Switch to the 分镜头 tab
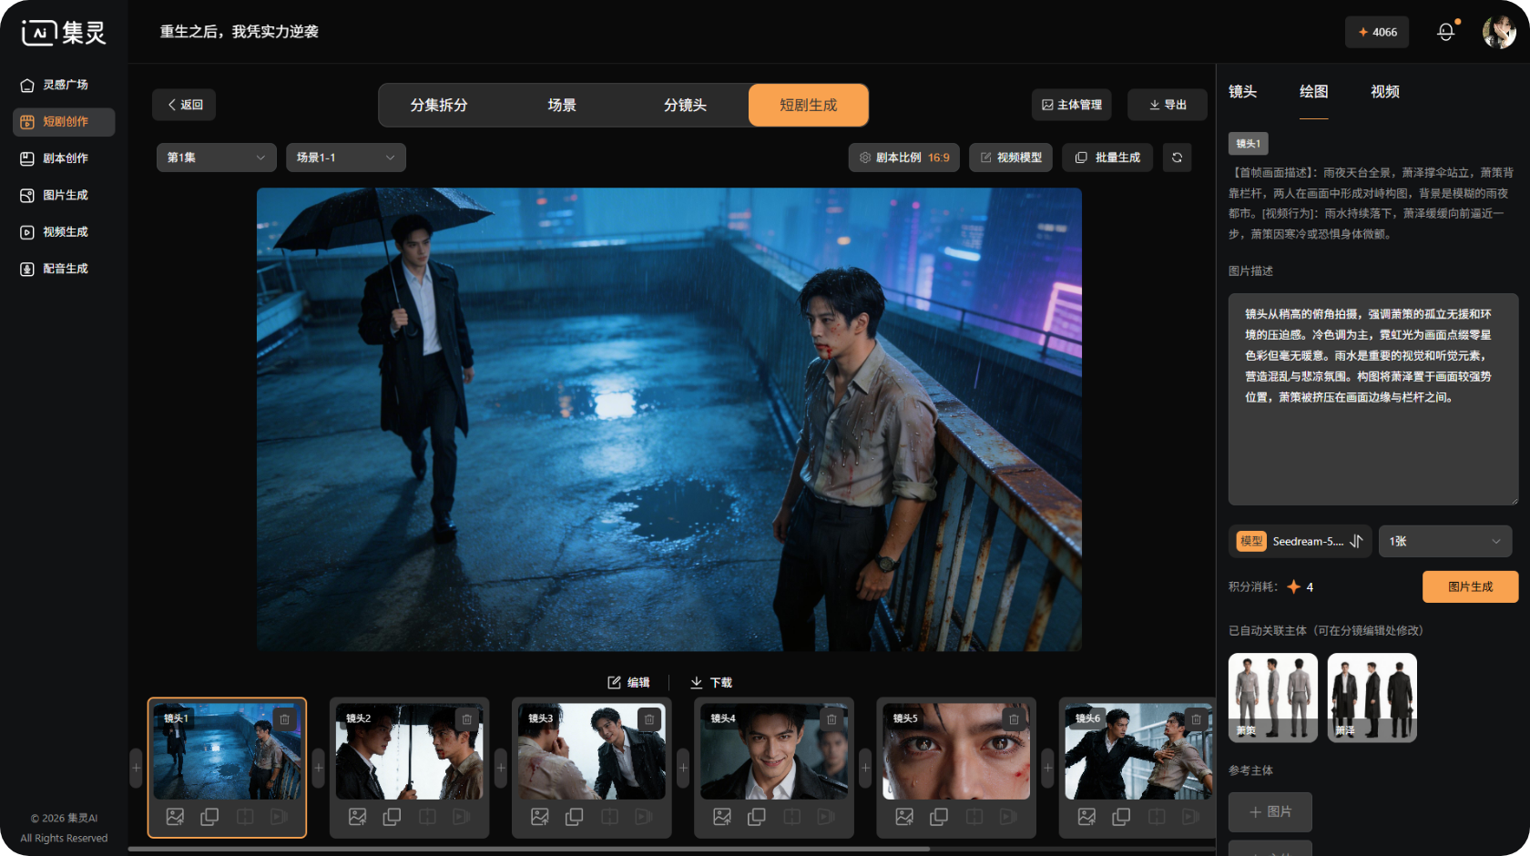 click(685, 106)
